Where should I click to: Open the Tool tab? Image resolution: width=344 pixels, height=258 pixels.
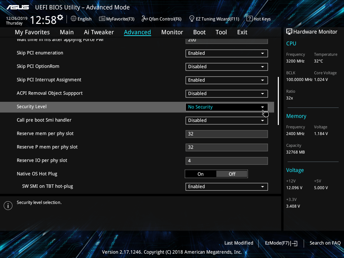click(221, 32)
